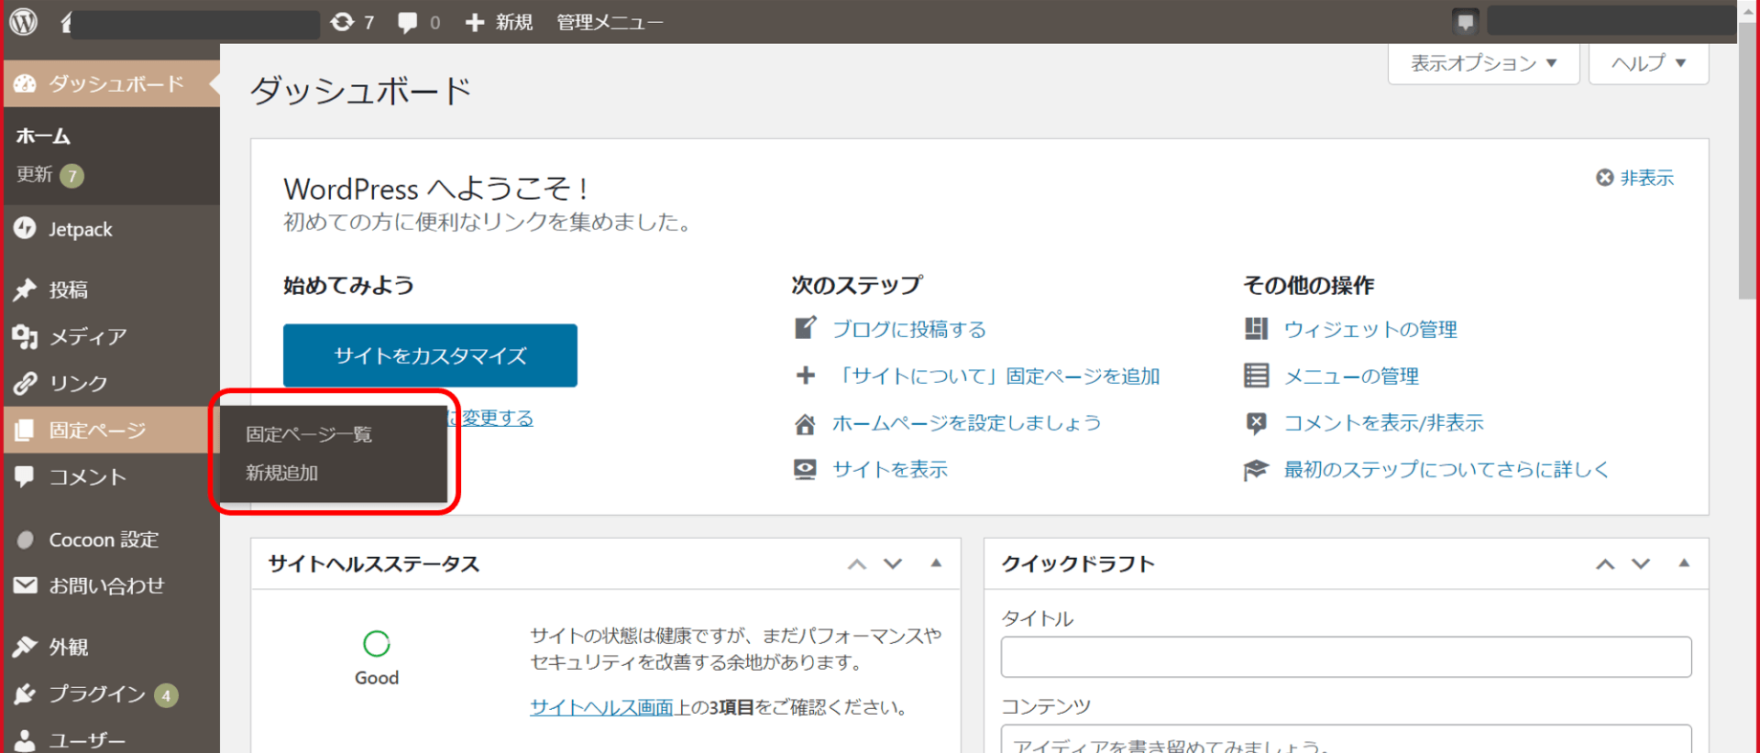Move クイックドラフト panel down with chevron
Viewport: 1760px width, 753px height.
coord(1641,563)
